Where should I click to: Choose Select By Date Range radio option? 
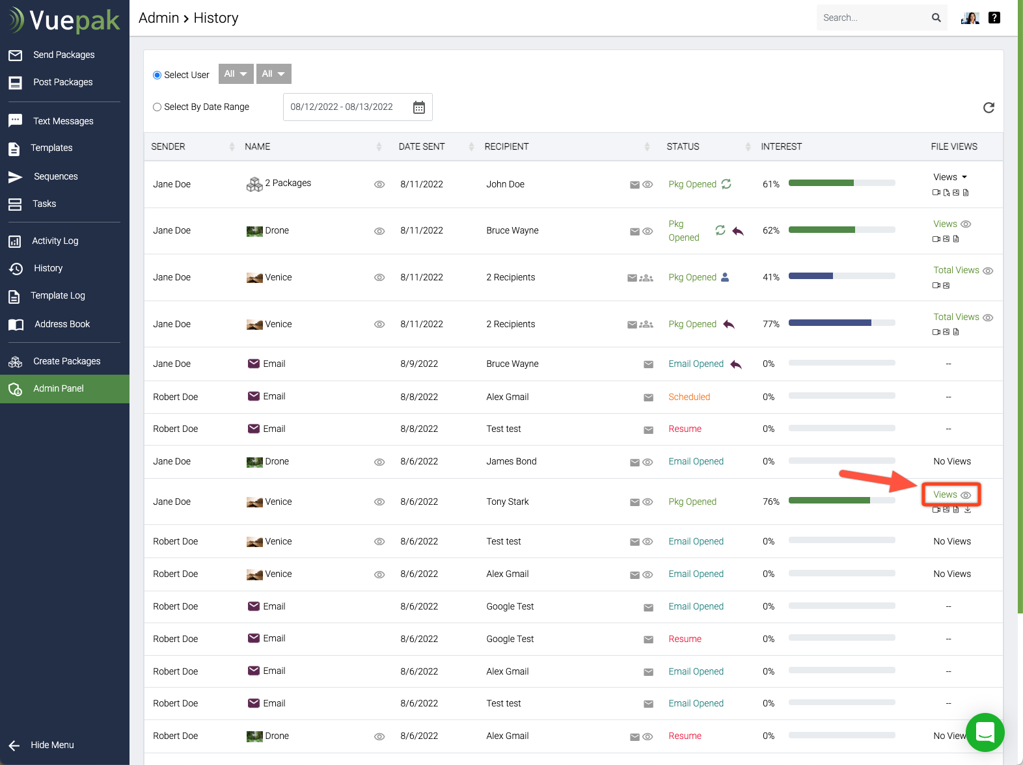click(157, 107)
